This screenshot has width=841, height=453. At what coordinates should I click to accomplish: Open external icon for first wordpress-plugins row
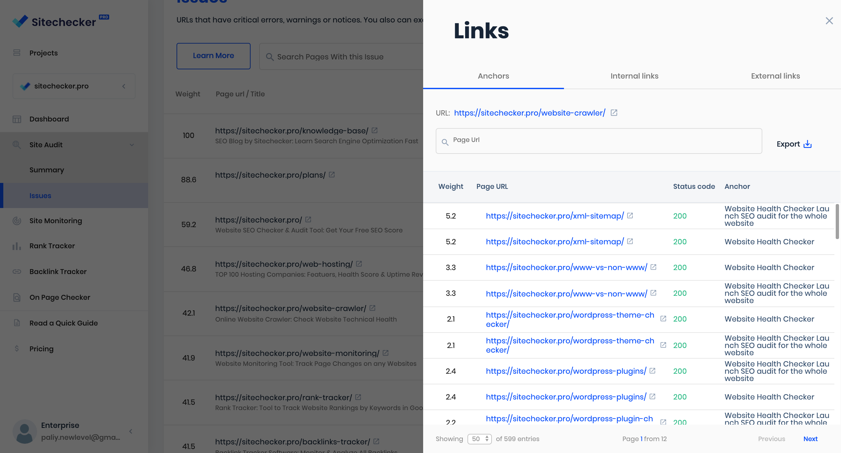653,371
